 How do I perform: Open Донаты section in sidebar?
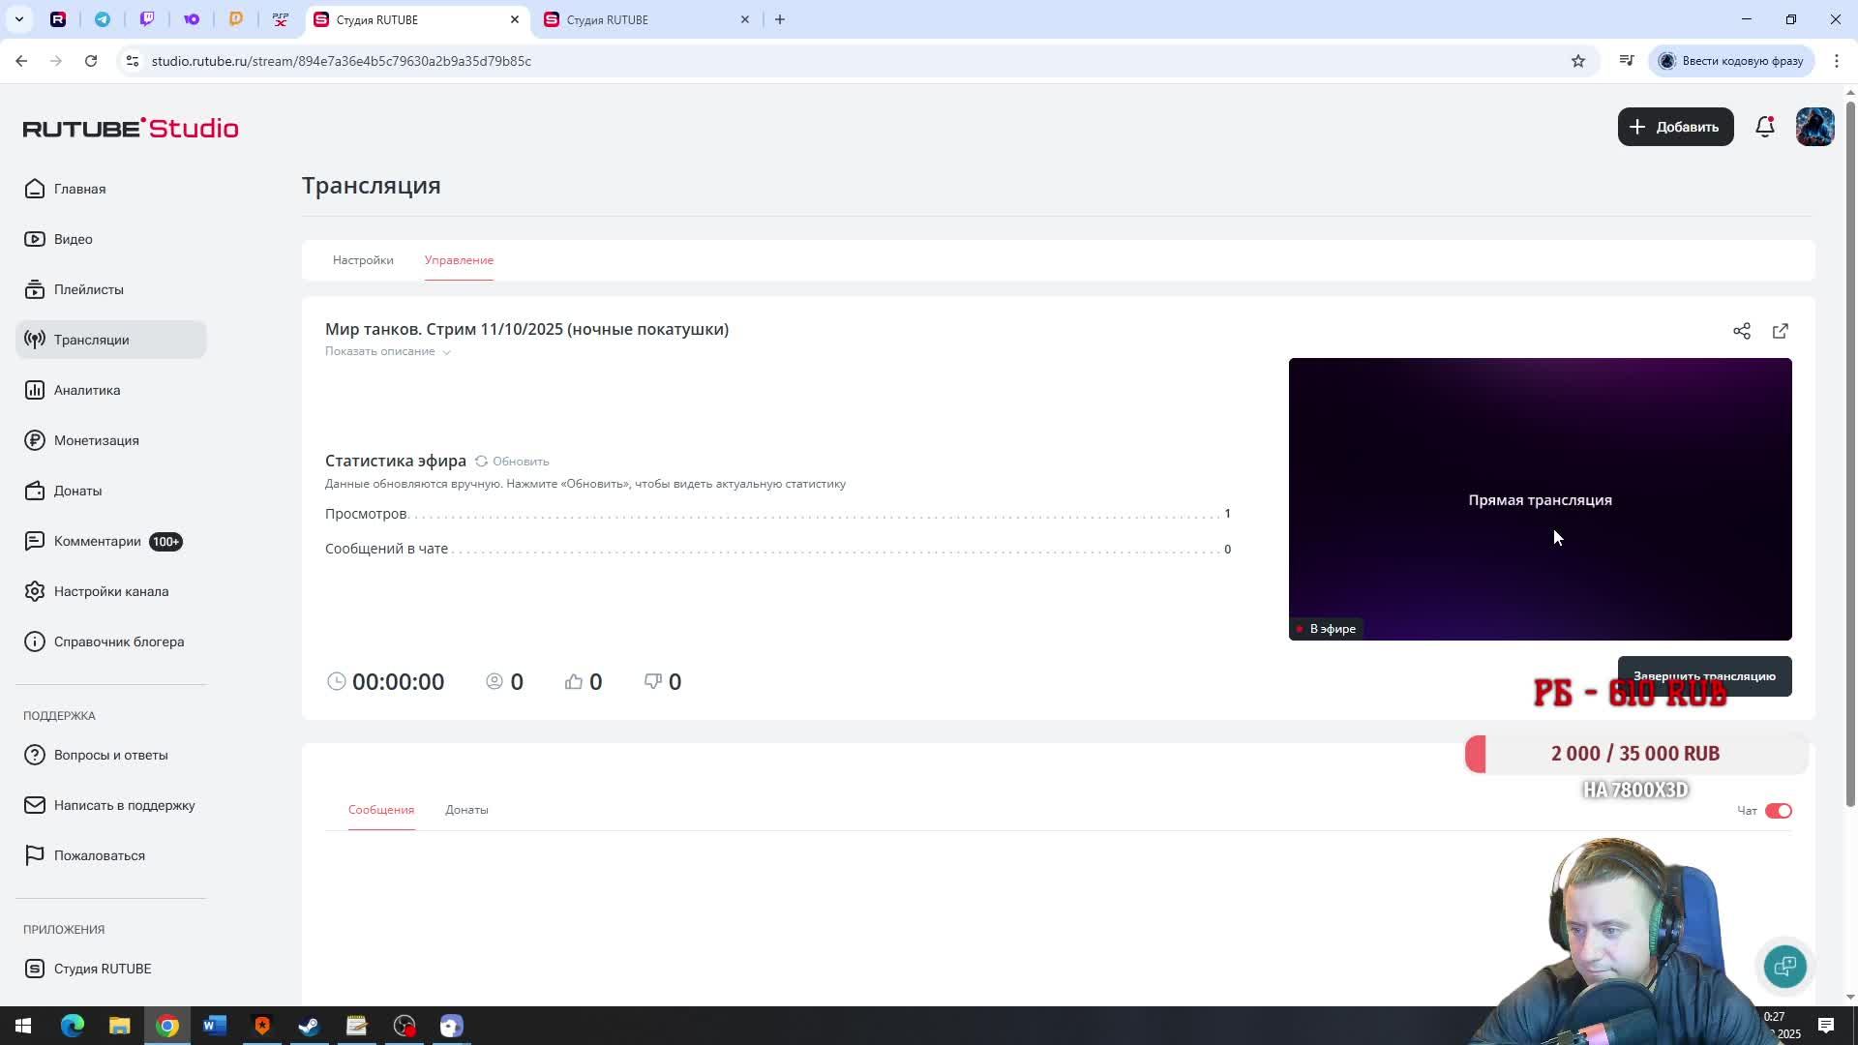pos(77,491)
